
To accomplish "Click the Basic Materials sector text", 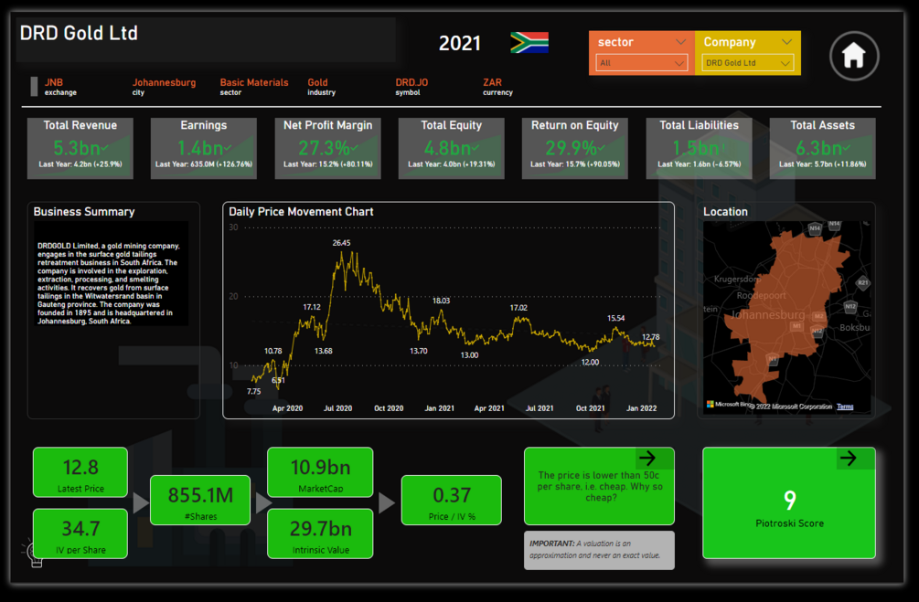I will [x=254, y=82].
